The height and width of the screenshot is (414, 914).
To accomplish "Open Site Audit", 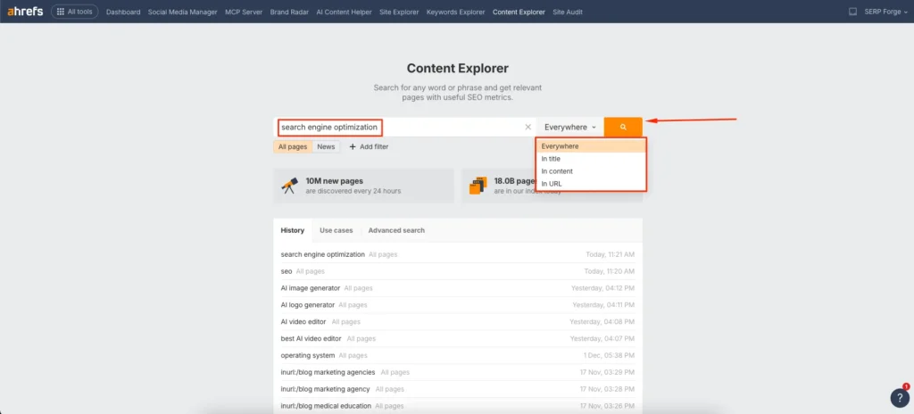I will (567, 12).
